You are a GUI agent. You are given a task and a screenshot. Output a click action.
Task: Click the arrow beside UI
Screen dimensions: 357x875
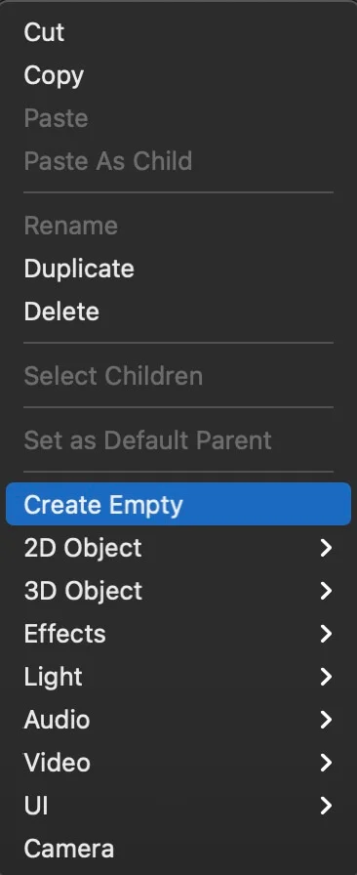pyautogui.click(x=326, y=806)
